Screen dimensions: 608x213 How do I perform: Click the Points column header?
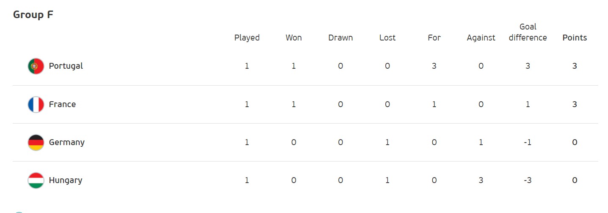pyautogui.click(x=575, y=38)
